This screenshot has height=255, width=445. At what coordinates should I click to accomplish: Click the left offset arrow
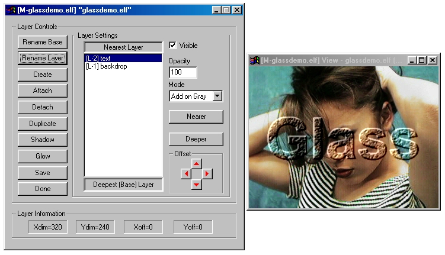[x=185, y=174]
